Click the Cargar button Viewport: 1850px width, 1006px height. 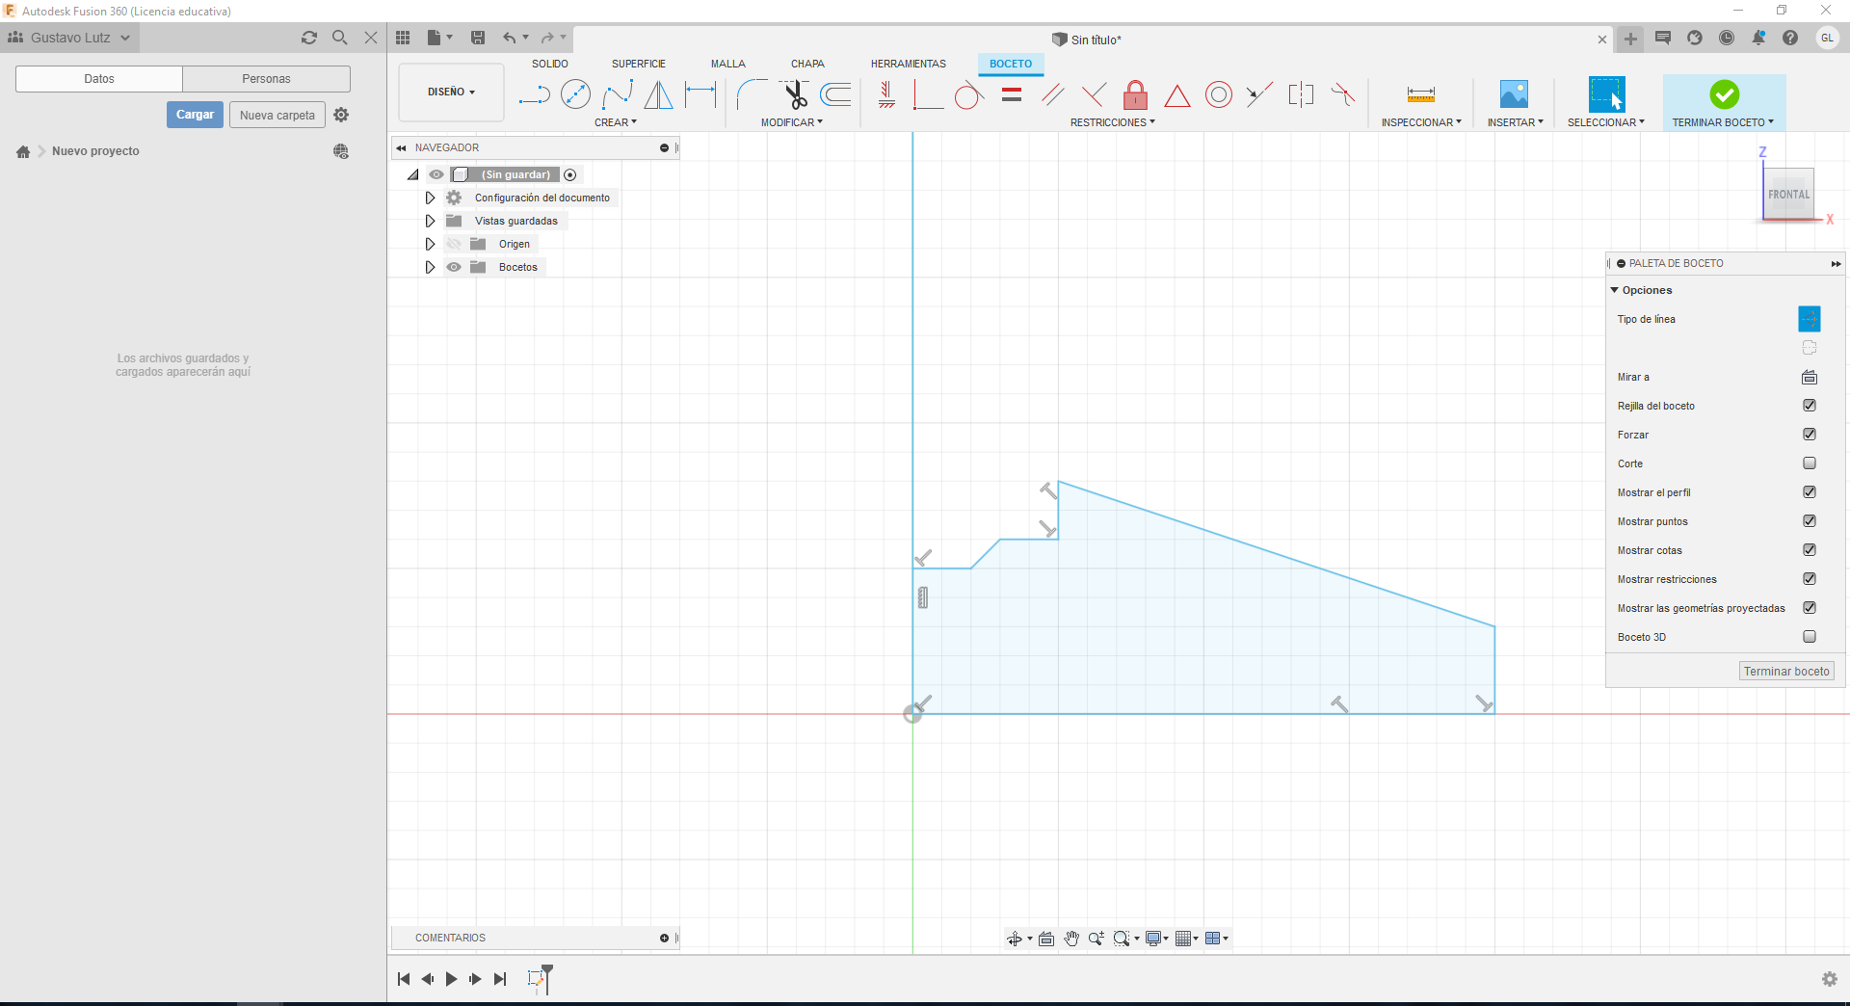[195, 115]
